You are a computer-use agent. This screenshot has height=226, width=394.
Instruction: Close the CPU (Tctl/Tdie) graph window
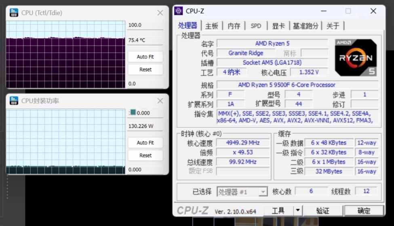tap(160, 13)
